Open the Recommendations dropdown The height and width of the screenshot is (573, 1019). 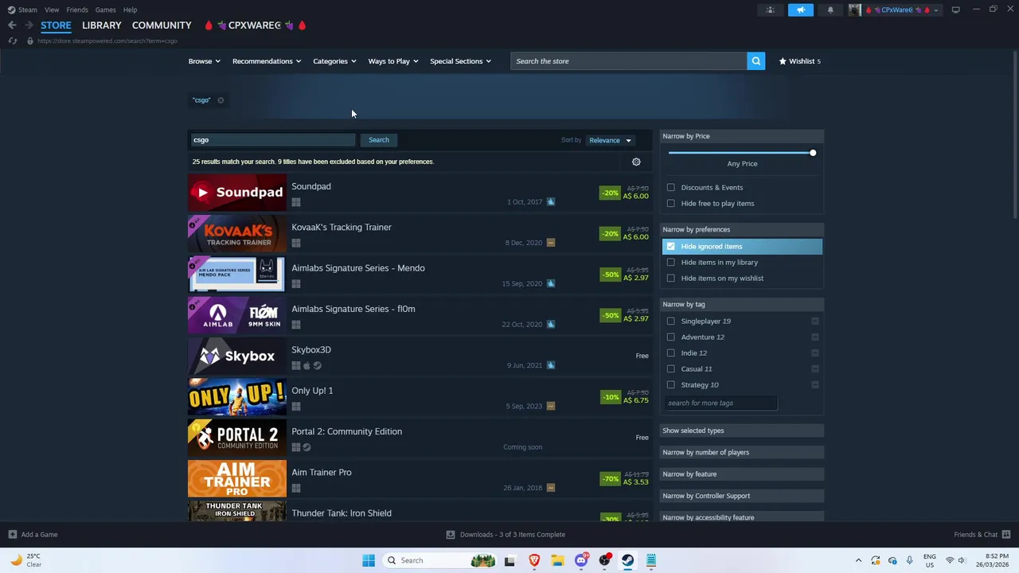click(x=267, y=61)
